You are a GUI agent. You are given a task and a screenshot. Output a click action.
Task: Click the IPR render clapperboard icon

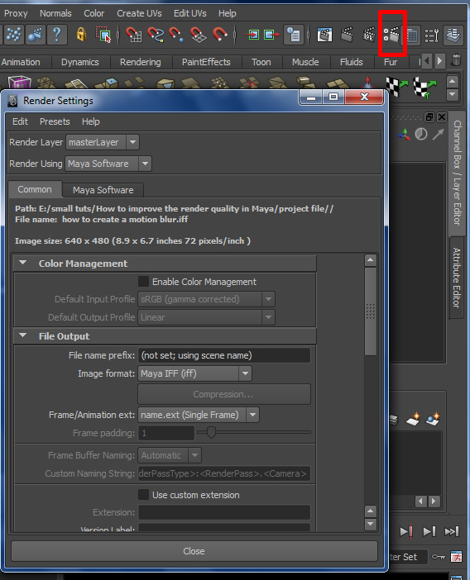click(x=368, y=36)
